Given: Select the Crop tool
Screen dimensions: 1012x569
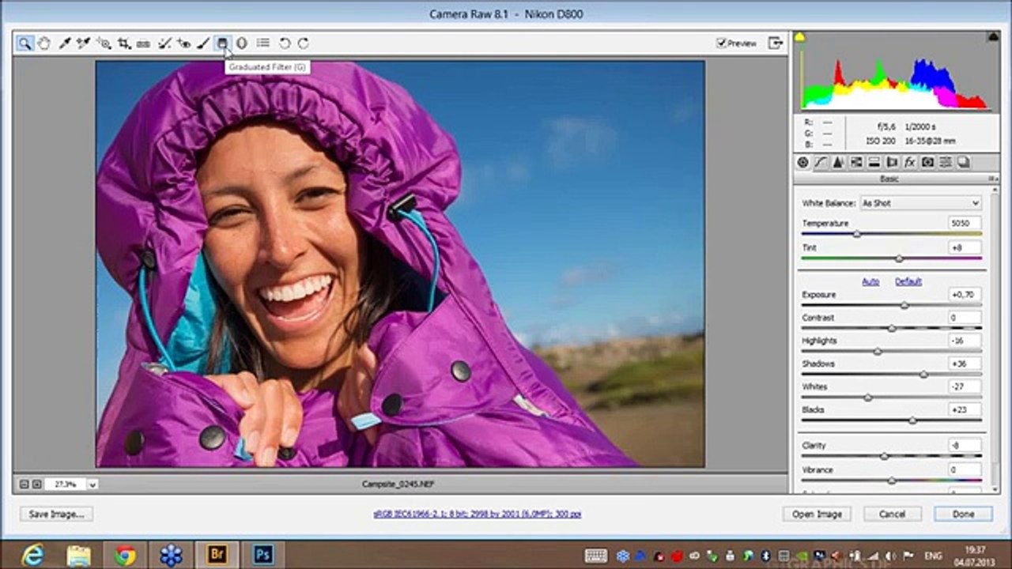Looking at the screenshot, I should point(124,43).
